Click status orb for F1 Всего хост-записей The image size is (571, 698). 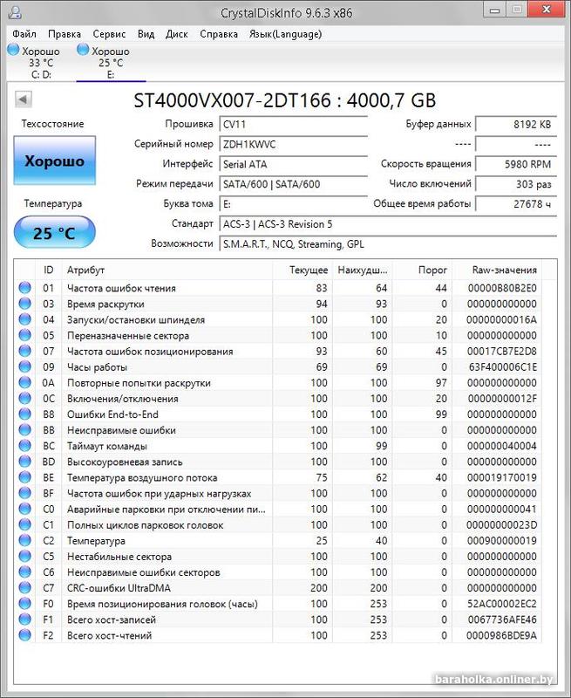pos(25,619)
